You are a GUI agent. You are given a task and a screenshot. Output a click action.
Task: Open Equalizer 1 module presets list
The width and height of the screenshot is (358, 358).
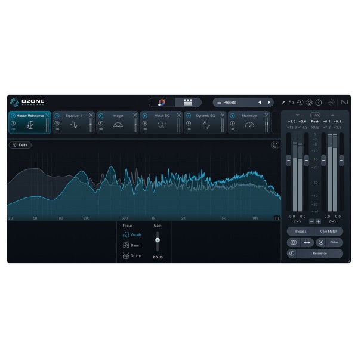click(57, 130)
